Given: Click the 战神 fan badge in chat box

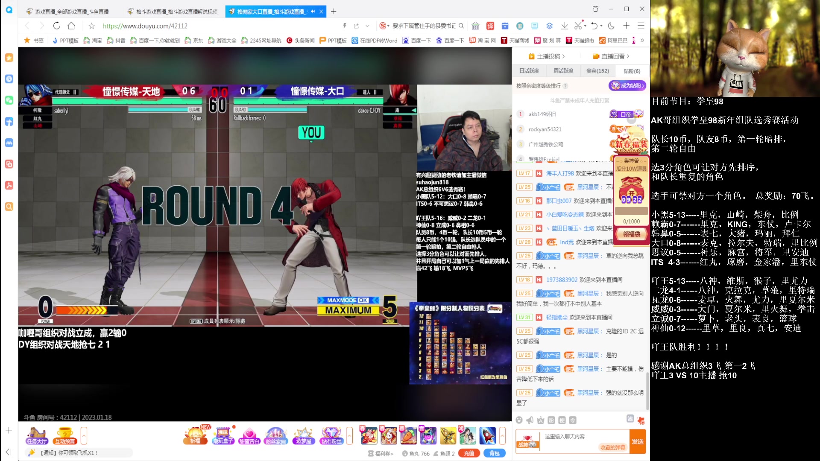Looking at the screenshot, I should (527, 441).
